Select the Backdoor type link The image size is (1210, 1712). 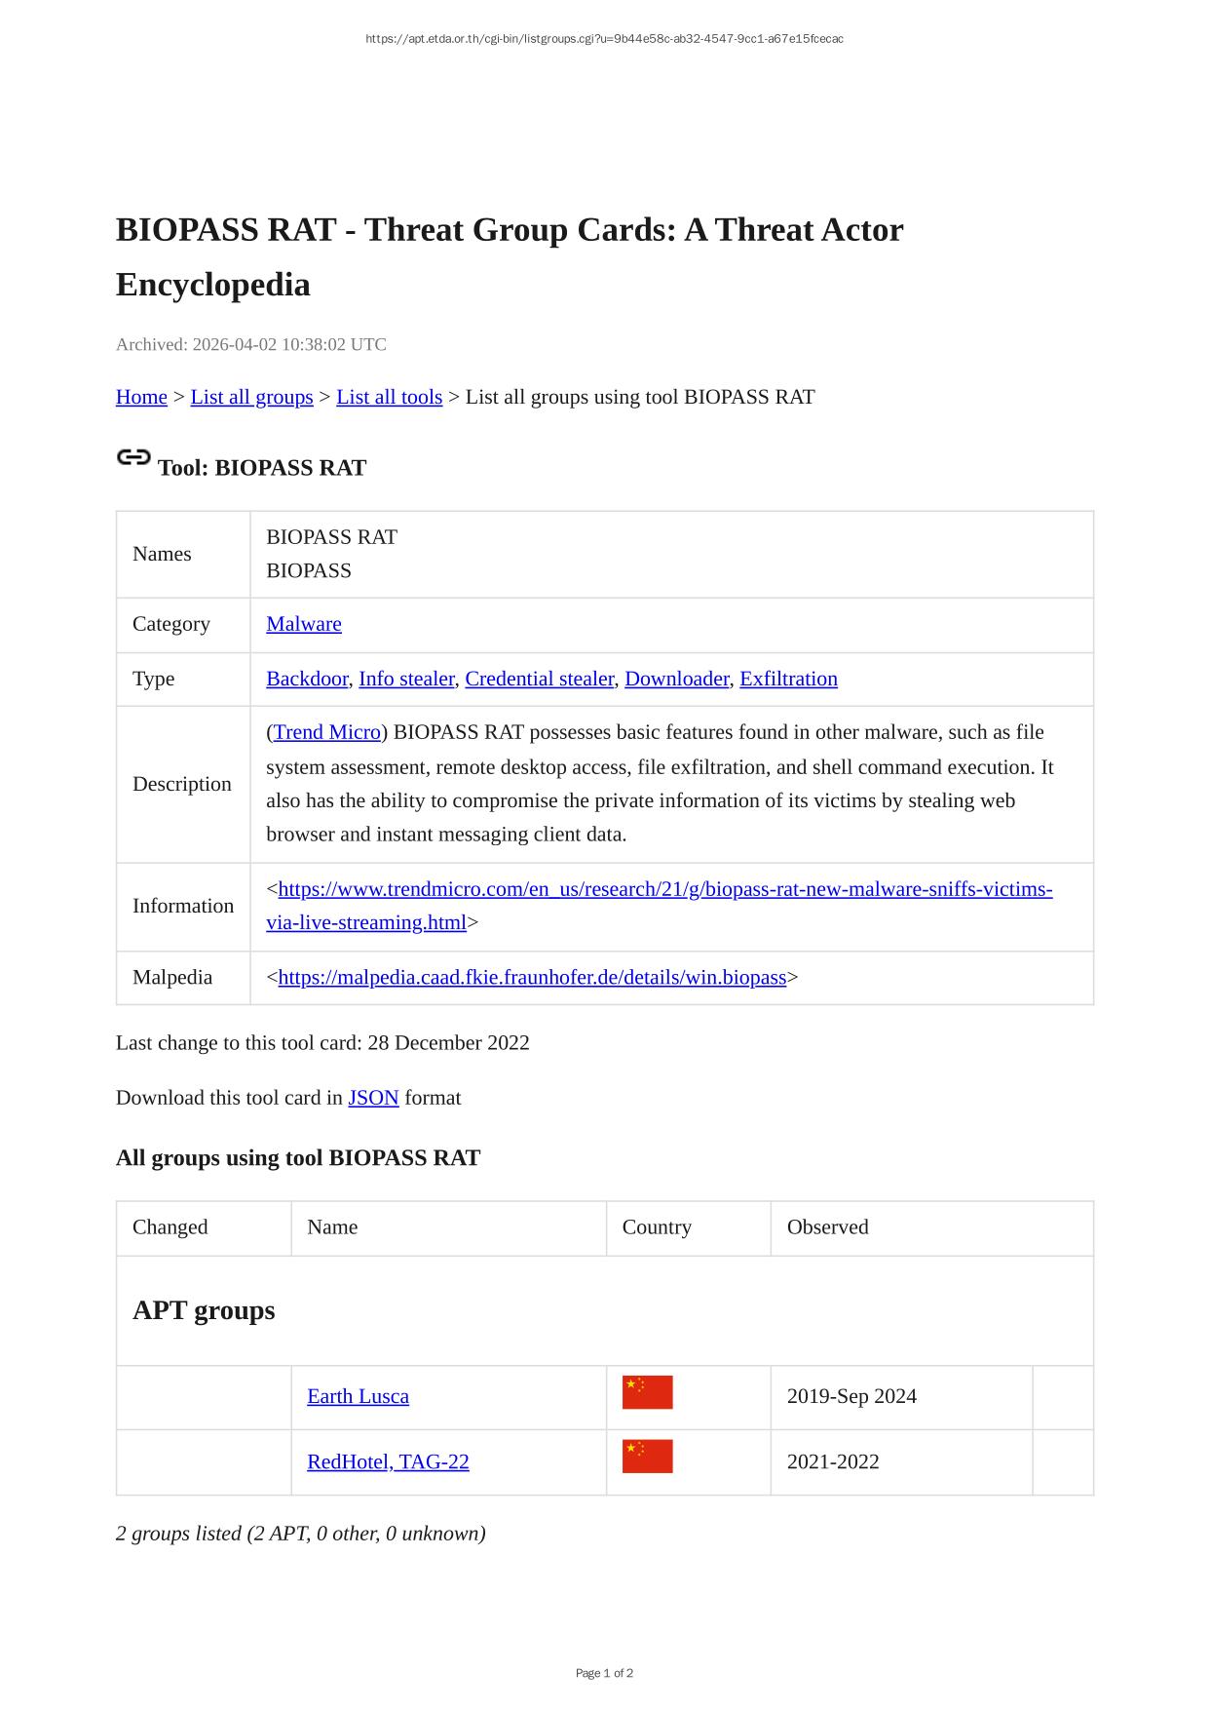pyautogui.click(x=307, y=679)
